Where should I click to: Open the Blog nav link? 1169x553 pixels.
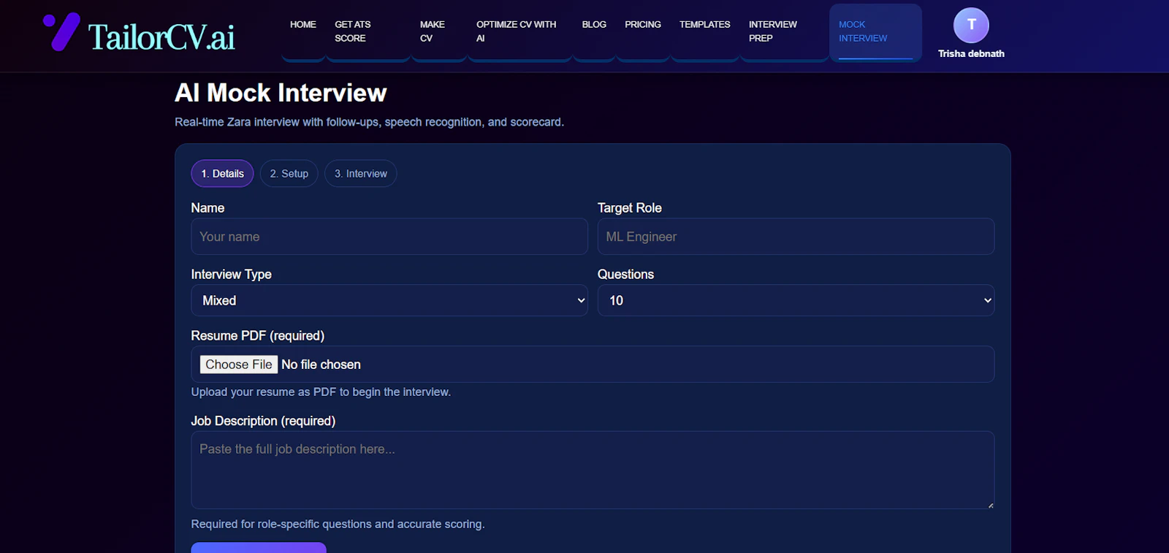tap(594, 25)
